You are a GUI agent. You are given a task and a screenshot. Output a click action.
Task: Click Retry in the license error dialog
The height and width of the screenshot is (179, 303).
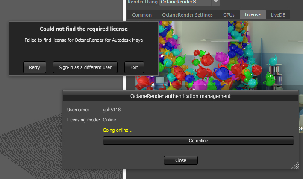35,67
